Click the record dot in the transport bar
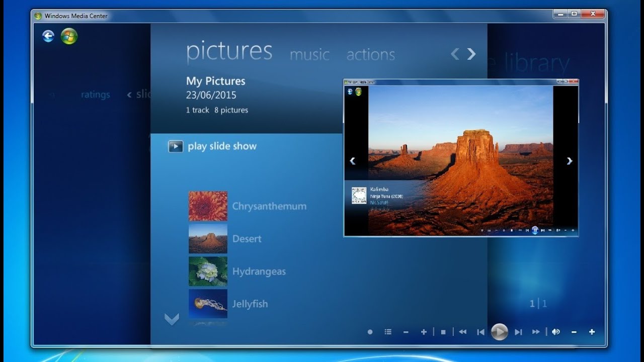 [x=370, y=332]
